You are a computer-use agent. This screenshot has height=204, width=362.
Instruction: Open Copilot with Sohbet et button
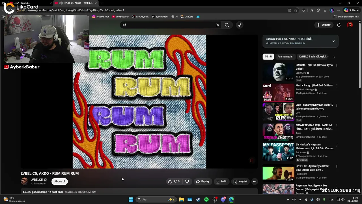click(x=352, y=10)
